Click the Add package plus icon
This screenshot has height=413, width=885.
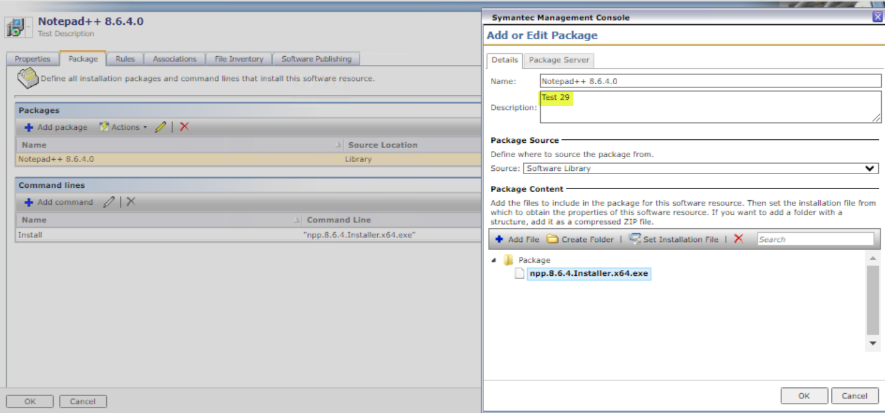pos(29,127)
